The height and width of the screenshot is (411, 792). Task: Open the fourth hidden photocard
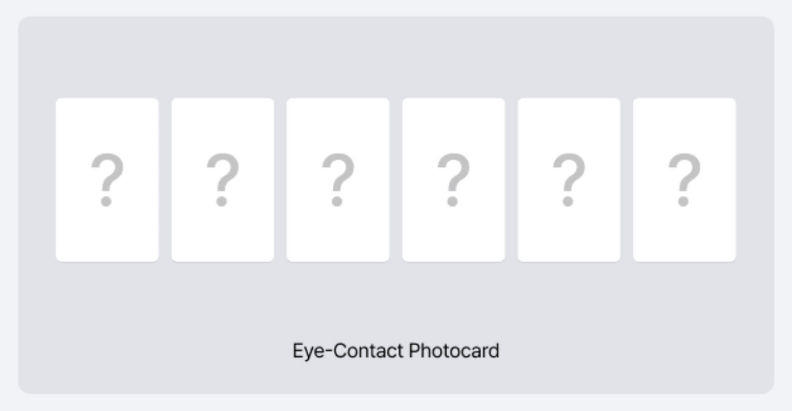(x=453, y=179)
